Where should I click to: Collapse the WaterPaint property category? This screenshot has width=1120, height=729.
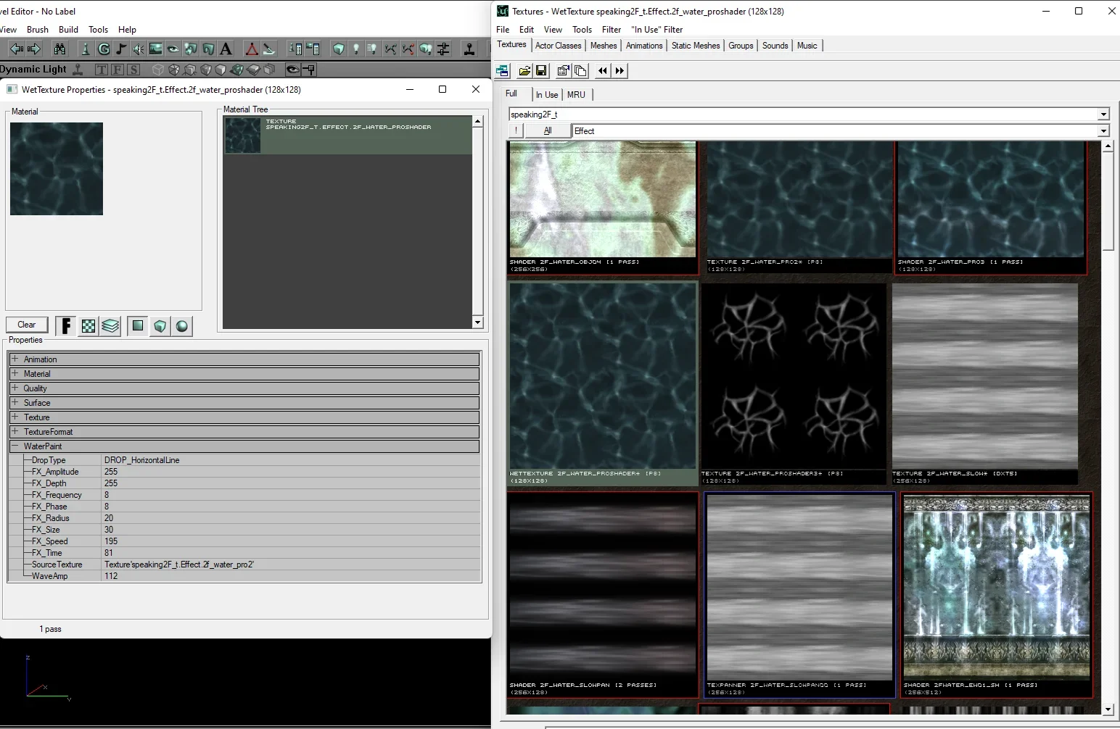[15, 446]
